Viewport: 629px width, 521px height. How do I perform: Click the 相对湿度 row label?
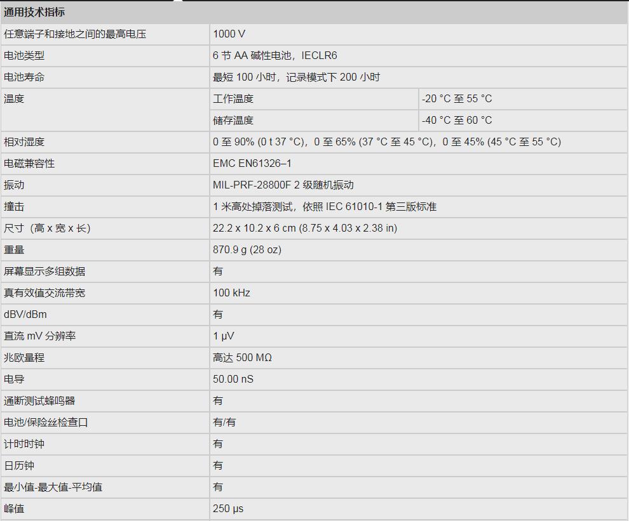24,142
